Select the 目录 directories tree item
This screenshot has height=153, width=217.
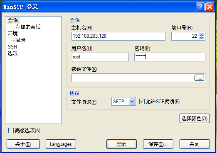21,40
